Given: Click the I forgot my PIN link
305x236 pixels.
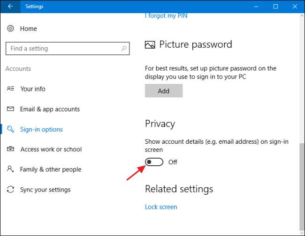Looking at the screenshot, I should coord(166,16).
